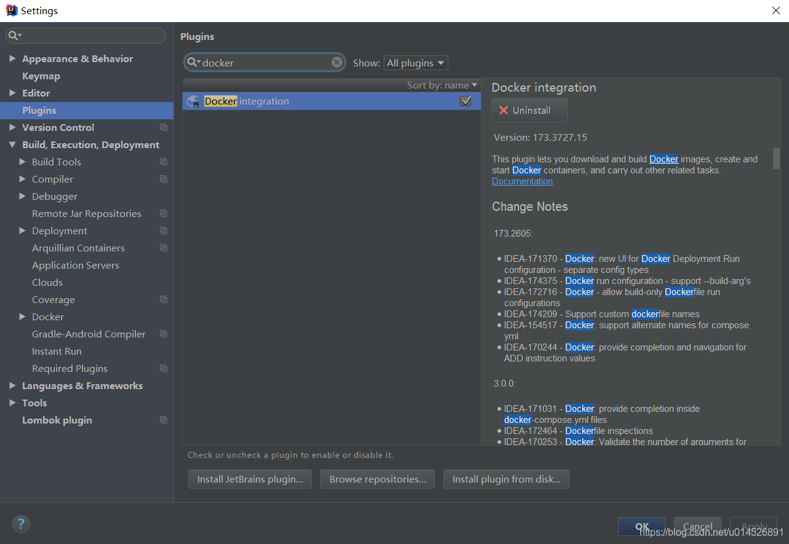
Task: Collapse Build, Execution, Deployment section
Action: pyautogui.click(x=12, y=144)
